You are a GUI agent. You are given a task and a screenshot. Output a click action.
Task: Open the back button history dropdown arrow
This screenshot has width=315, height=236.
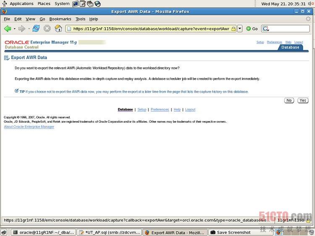point(14,29)
